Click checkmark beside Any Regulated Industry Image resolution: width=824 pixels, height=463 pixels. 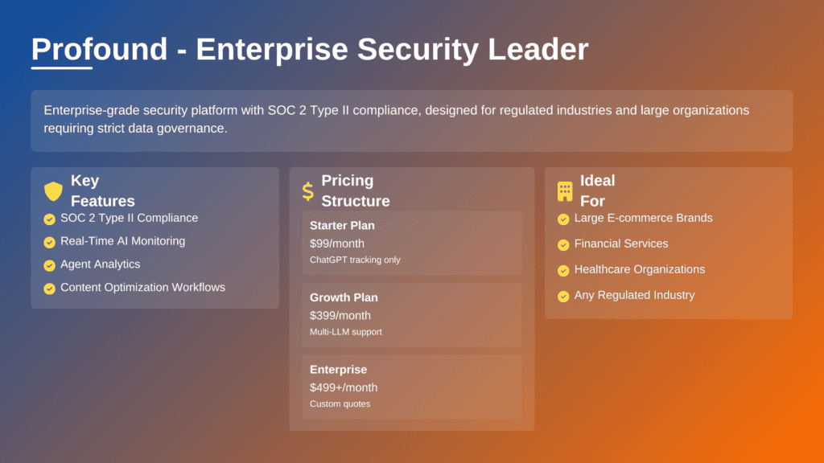(563, 297)
